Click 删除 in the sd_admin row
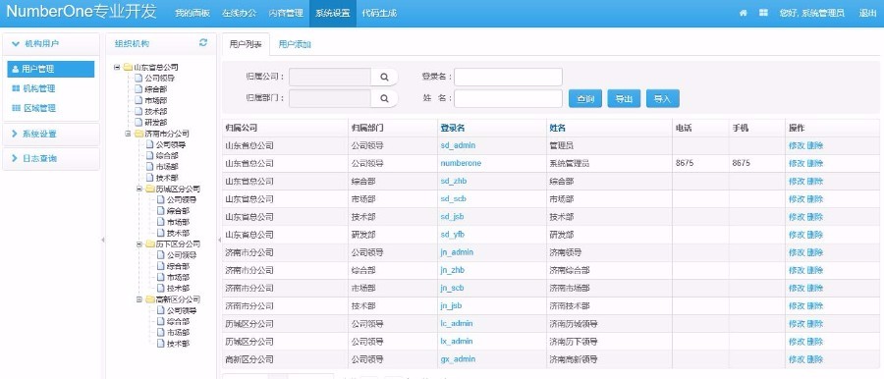The height and width of the screenshot is (379, 884). tap(815, 145)
